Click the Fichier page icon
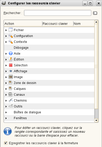 point(11,30)
